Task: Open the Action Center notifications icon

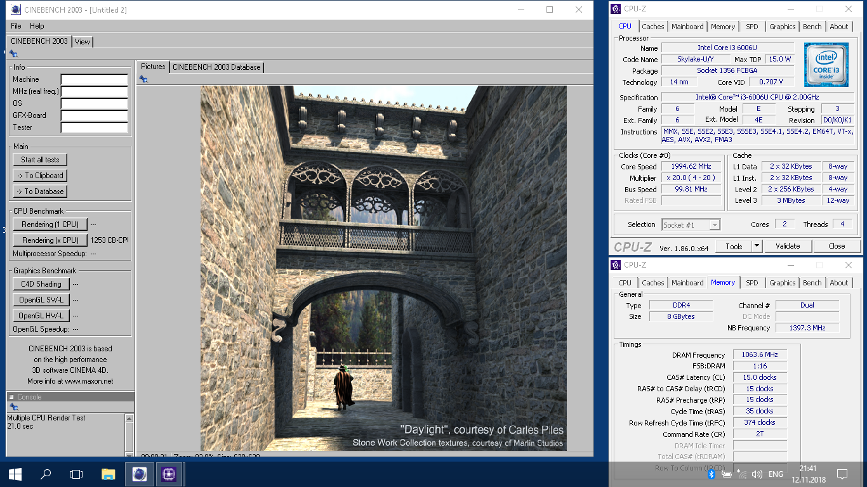Action: [842, 474]
